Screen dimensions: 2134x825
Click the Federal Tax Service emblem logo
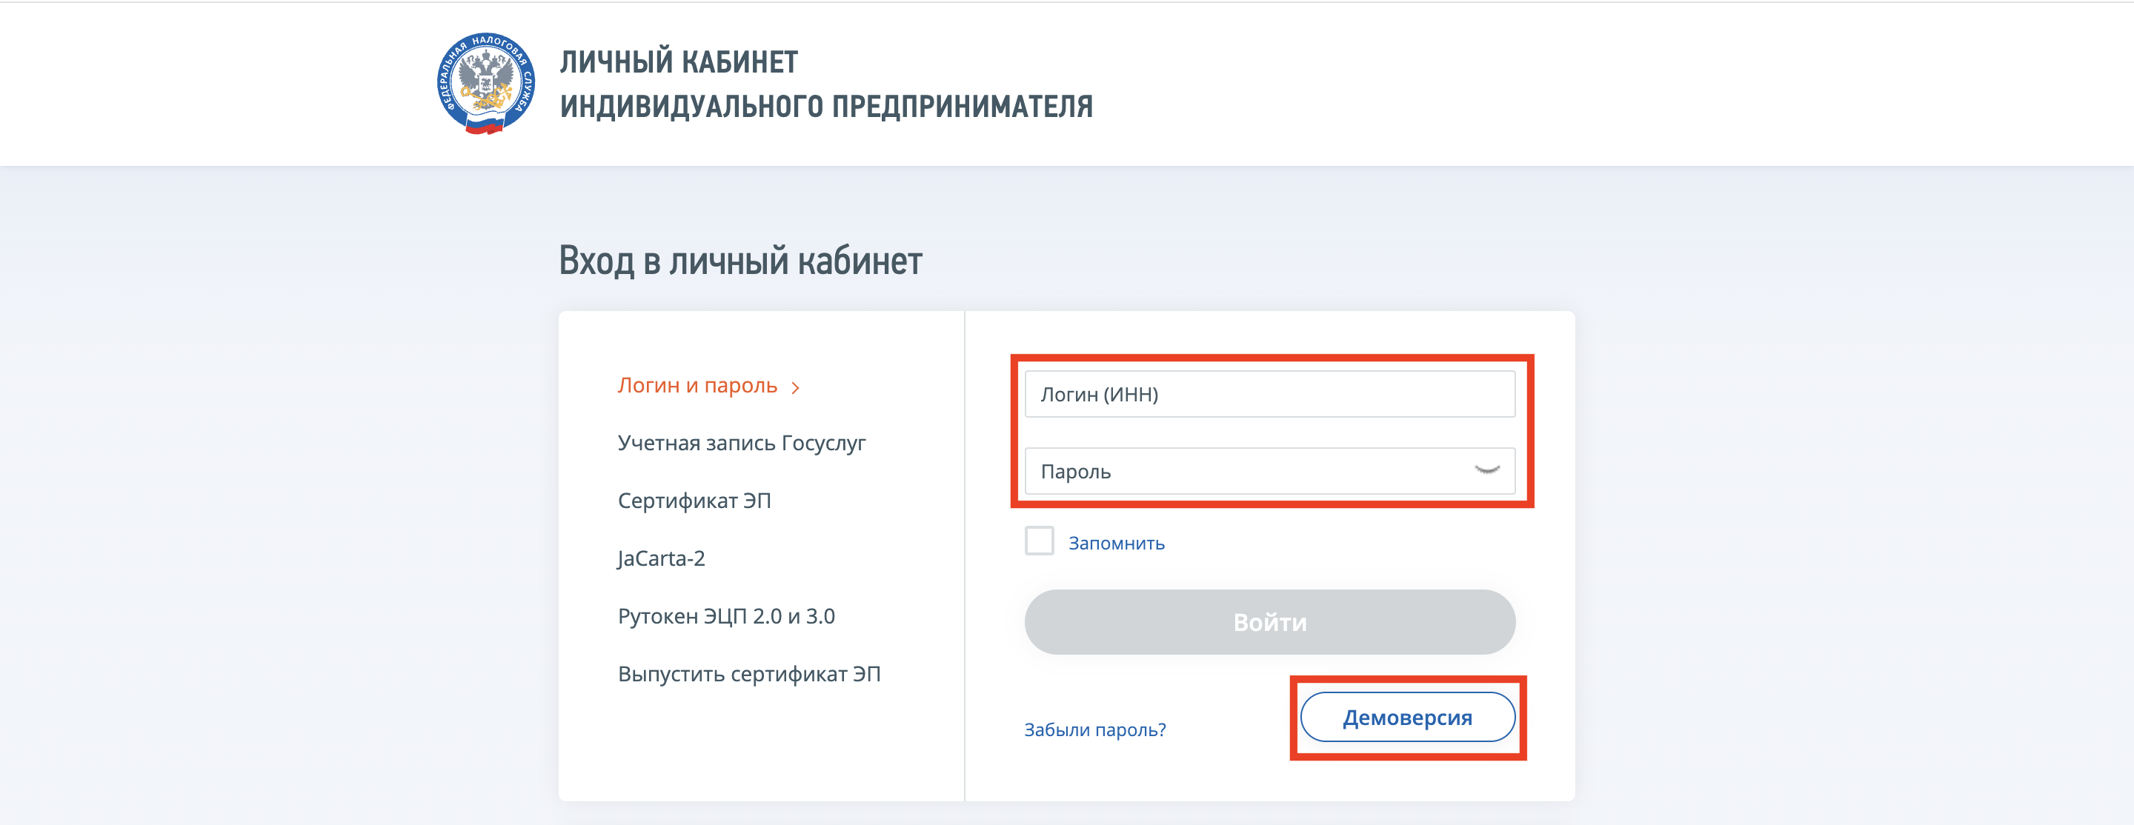[486, 83]
